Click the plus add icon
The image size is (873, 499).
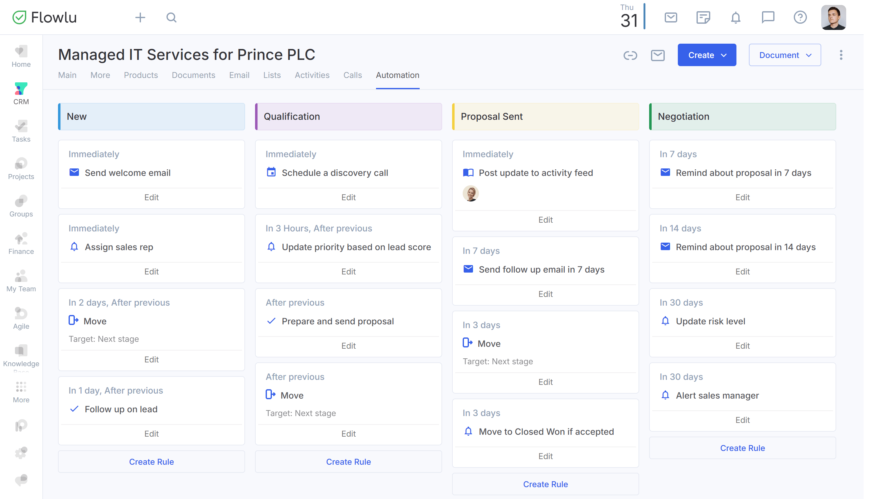click(140, 17)
